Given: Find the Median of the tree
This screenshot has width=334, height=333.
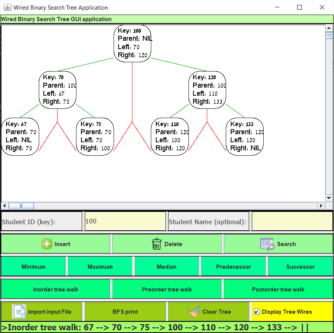Looking at the screenshot, I should point(167,266).
